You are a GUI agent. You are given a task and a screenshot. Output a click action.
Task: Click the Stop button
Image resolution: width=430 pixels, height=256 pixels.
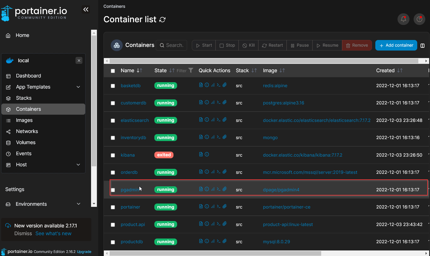point(227,45)
